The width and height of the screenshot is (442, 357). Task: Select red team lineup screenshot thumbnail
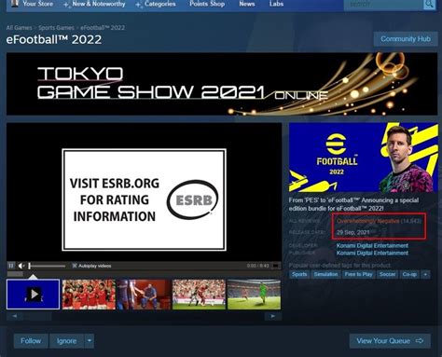(89, 295)
